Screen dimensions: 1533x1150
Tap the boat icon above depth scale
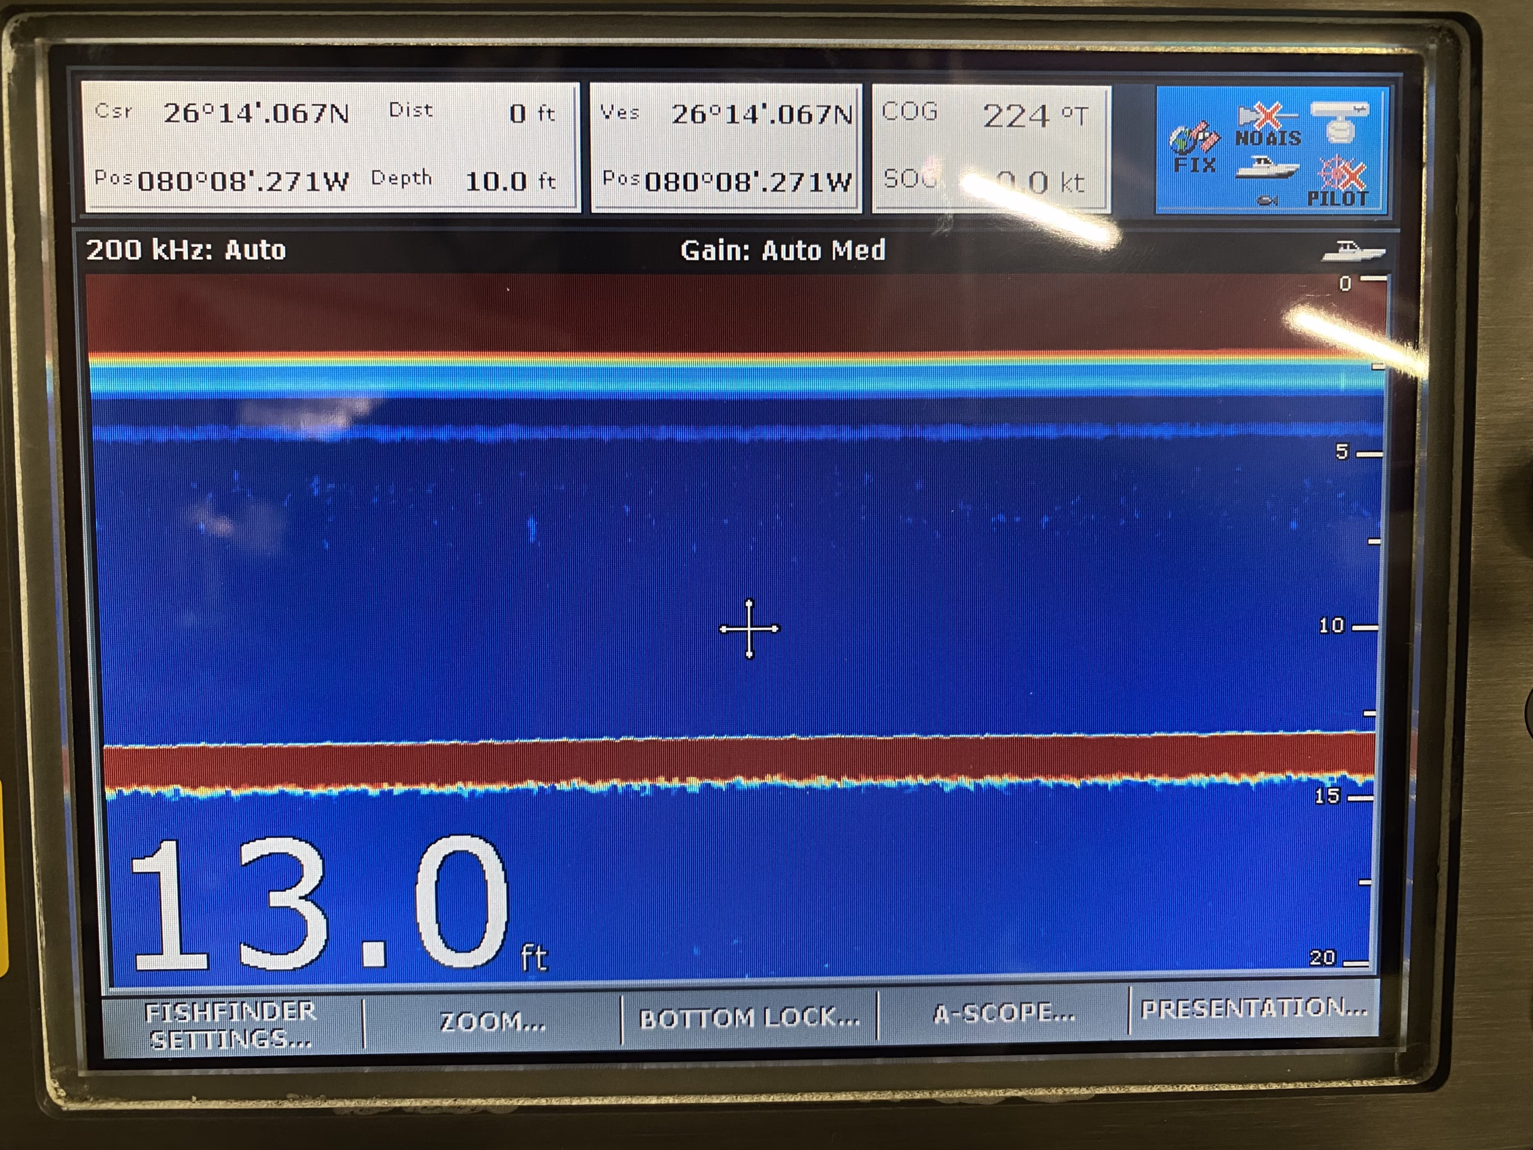[x=1352, y=251]
